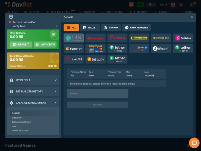This screenshot has height=151, width=201.
Task: Choose the TRON payment method
Action: coord(74,59)
